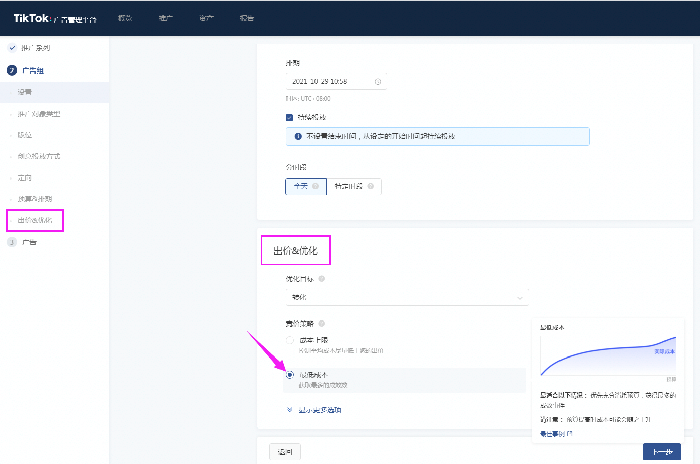
Task: Click the chevron arrow of 转化 dropdown
Action: 520,298
